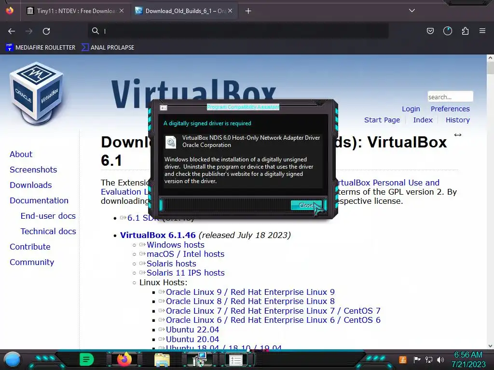
Task: Open volume speaker tray icon
Action: coord(440,359)
